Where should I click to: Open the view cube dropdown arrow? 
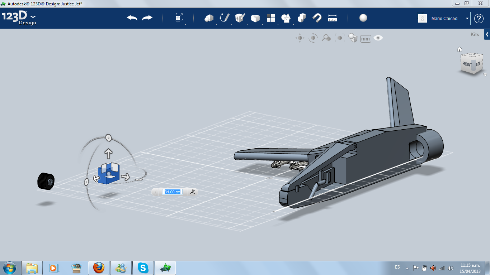485,75
